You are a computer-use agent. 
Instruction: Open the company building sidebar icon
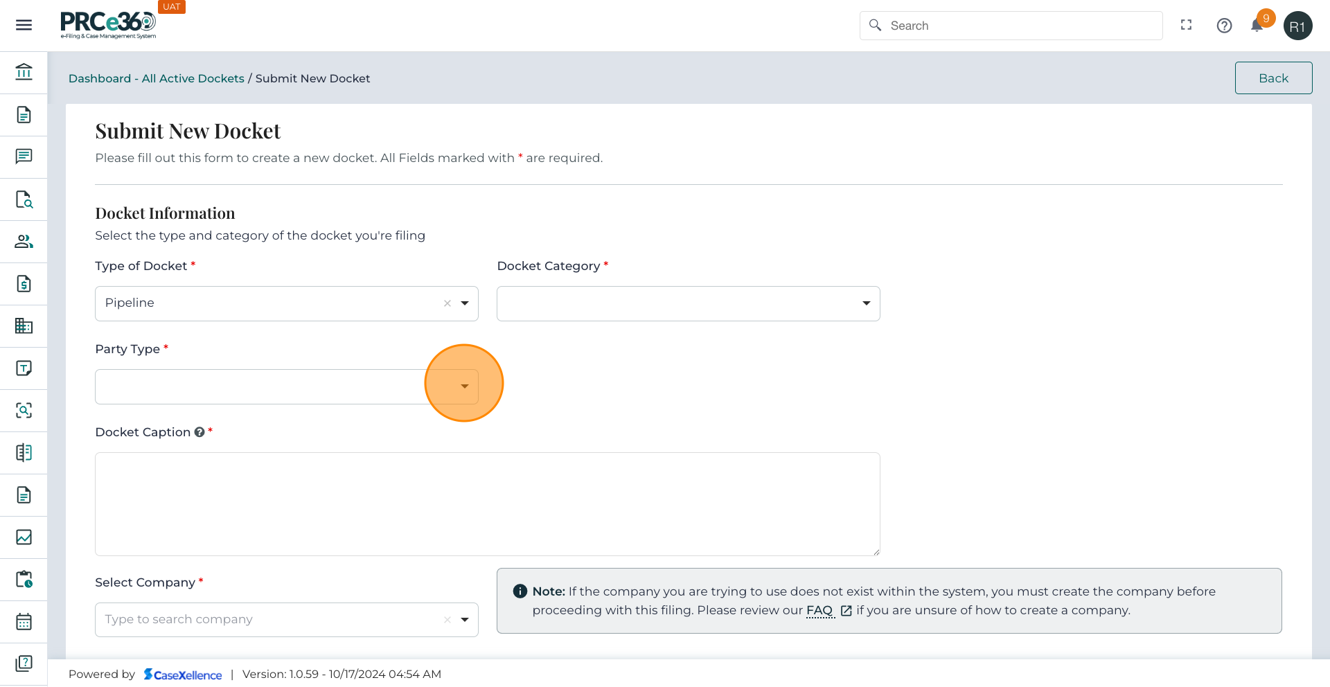point(24,326)
